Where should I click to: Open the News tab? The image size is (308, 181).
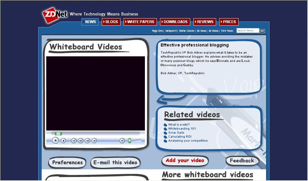[x=90, y=22]
